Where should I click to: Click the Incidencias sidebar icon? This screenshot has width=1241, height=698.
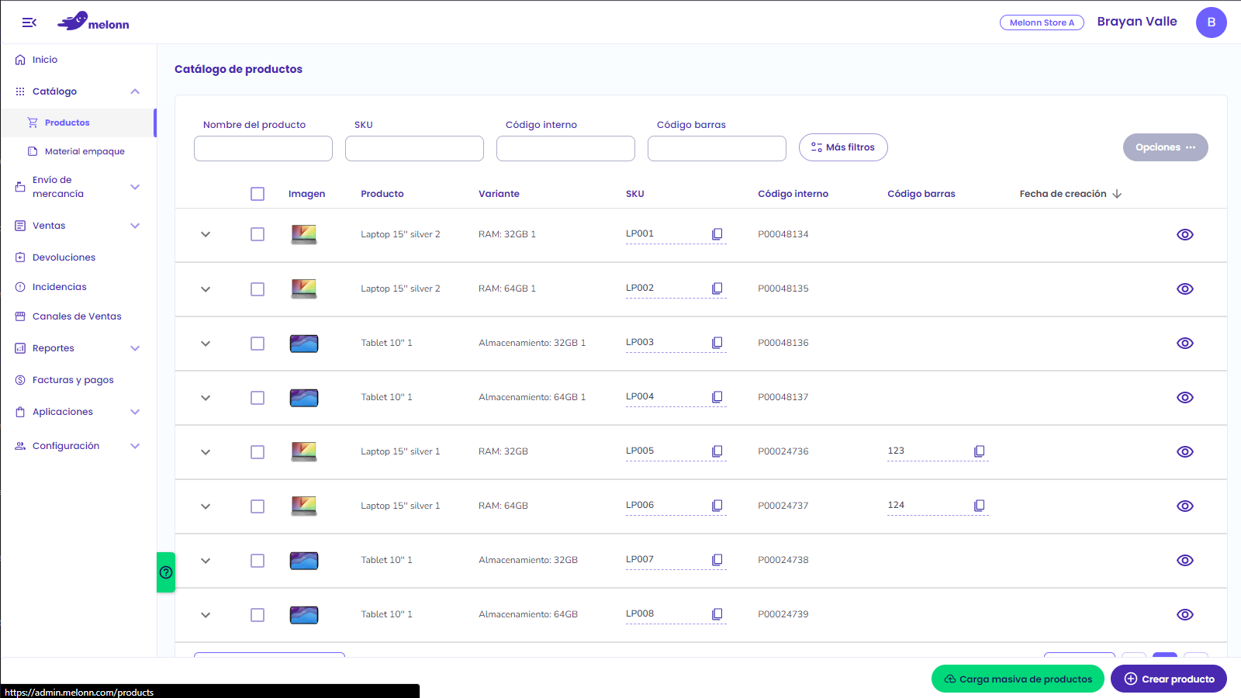coord(20,287)
